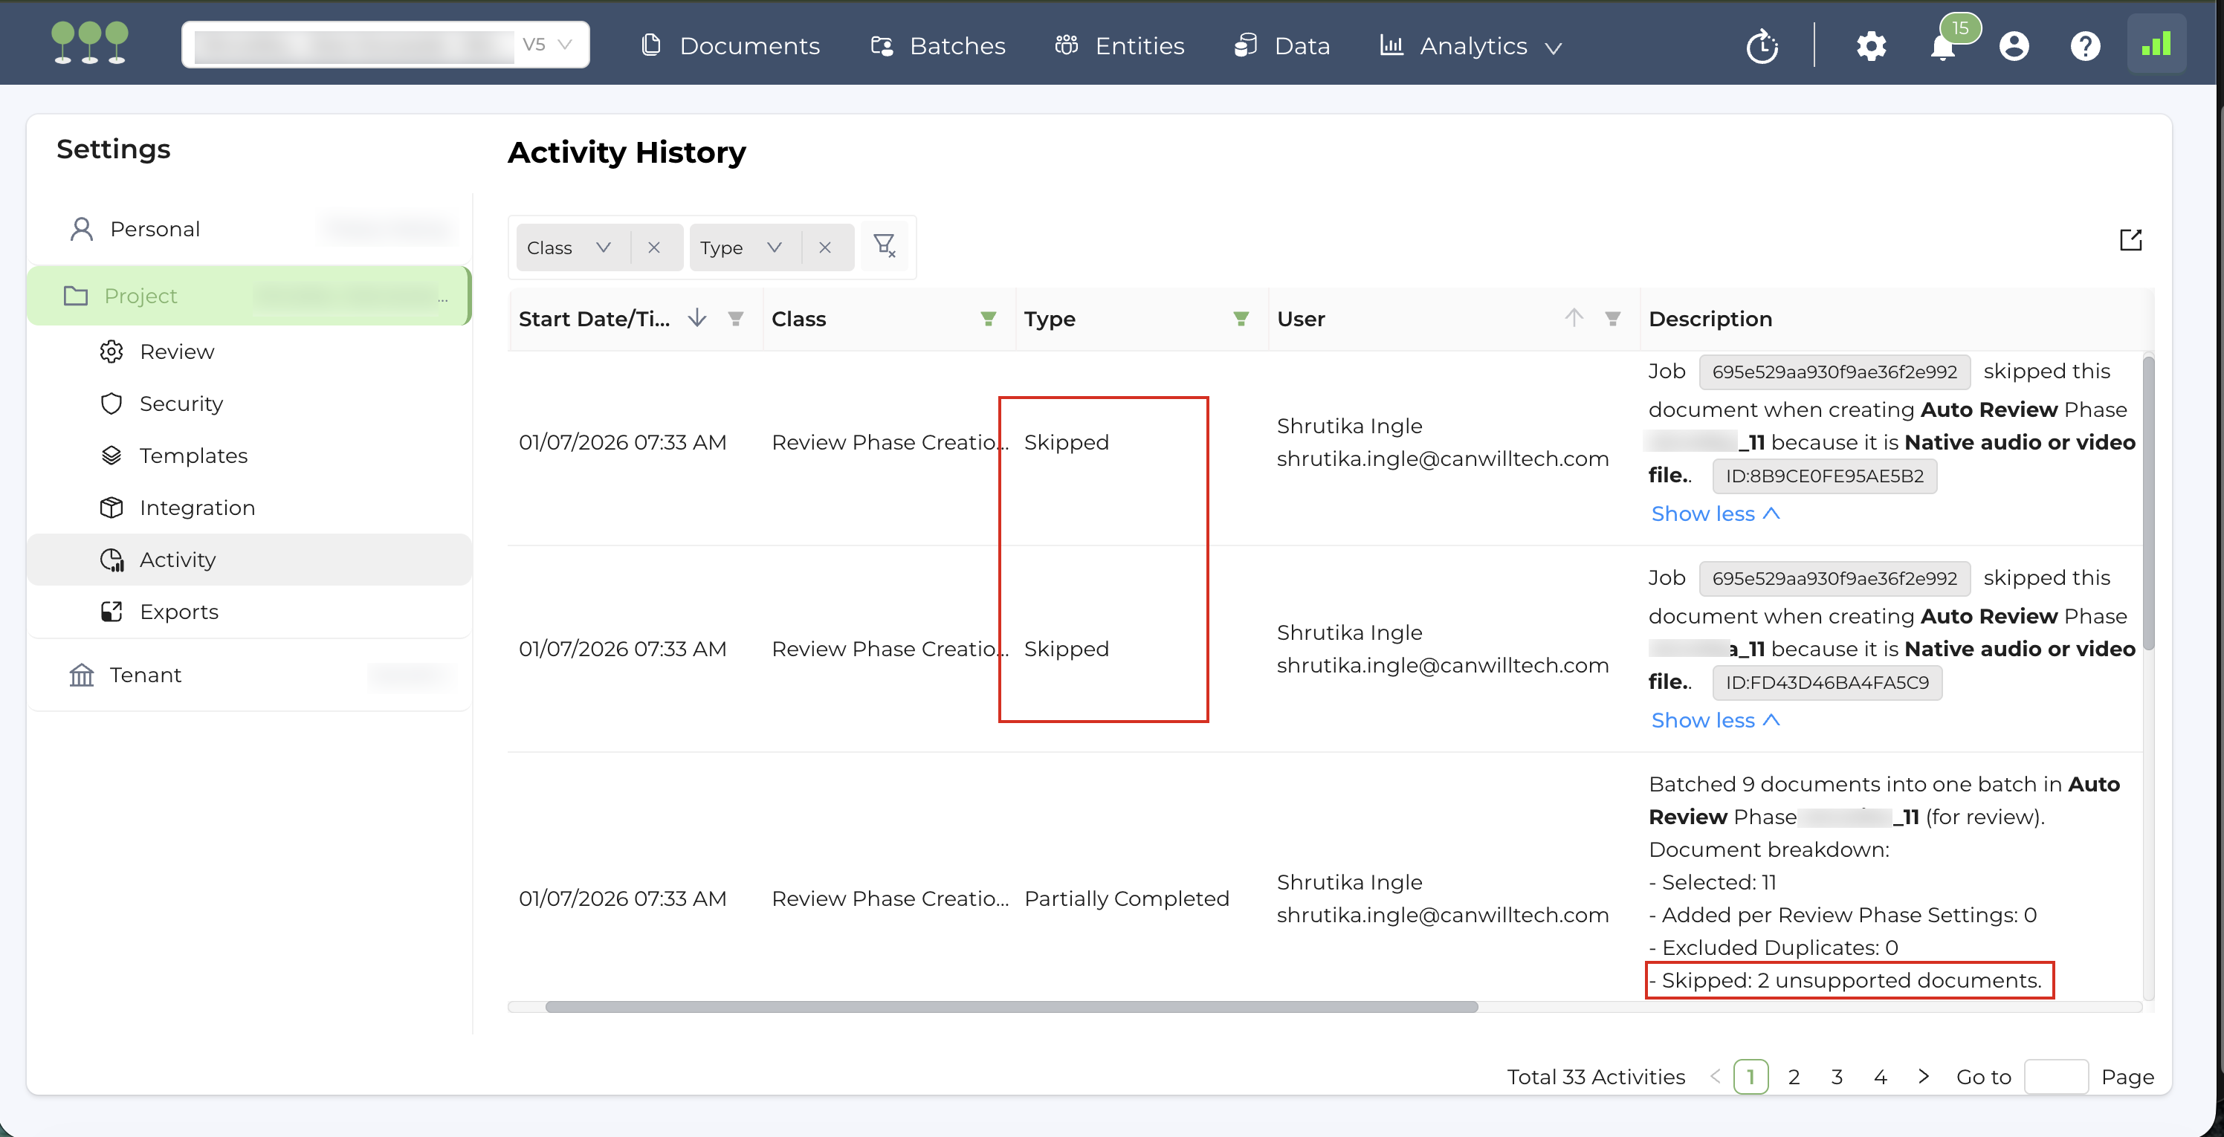Image resolution: width=2224 pixels, height=1137 pixels.
Task: Open the notifications bell icon
Action: point(1942,47)
